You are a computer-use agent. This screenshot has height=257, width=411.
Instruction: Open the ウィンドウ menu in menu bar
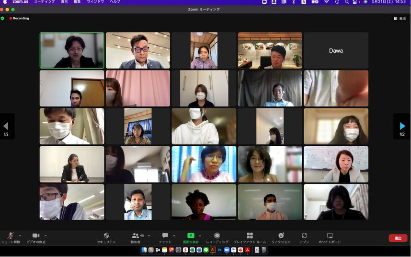click(x=95, y=2)
